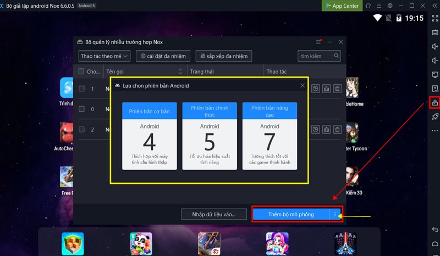Click 'sắp xếp đa nhiệm' arrange button

tap(224, 56)
